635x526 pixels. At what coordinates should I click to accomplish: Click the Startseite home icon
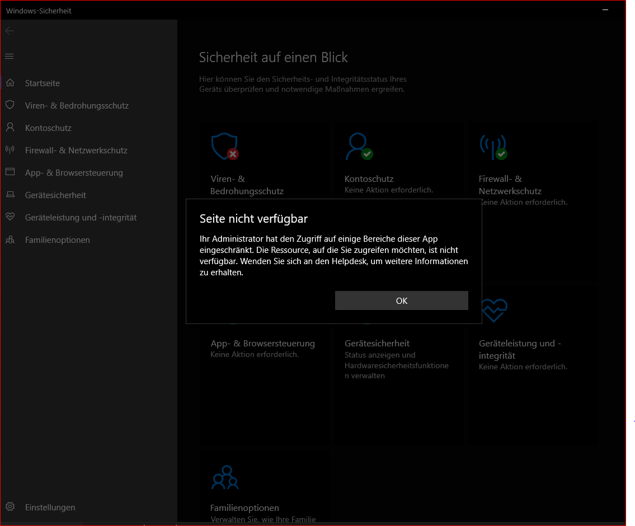10,83
